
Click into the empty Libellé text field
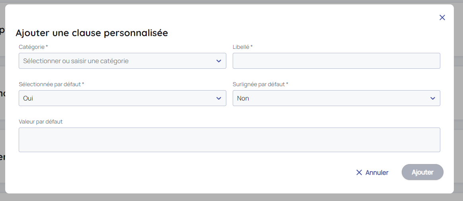click(336, 61)
